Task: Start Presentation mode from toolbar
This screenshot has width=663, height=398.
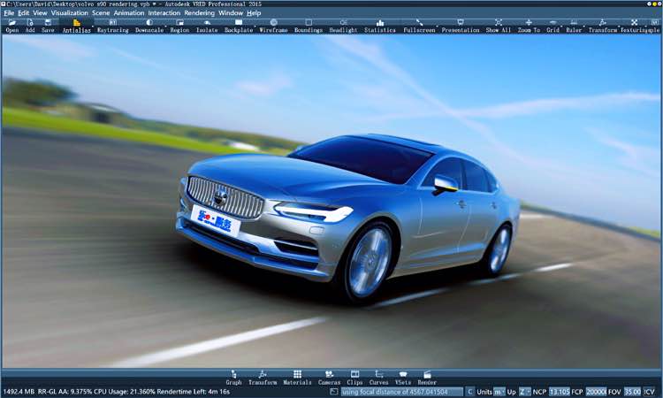Action: [x=461, y=26]
